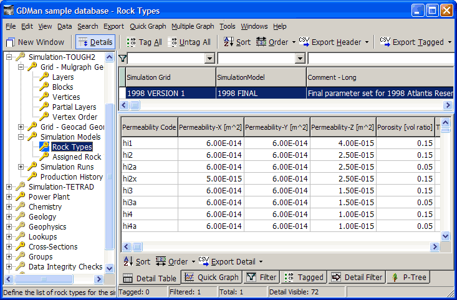The image size is (457, 300).
Task: Click Export Tagged CSV icon
Action: (385, 42)
